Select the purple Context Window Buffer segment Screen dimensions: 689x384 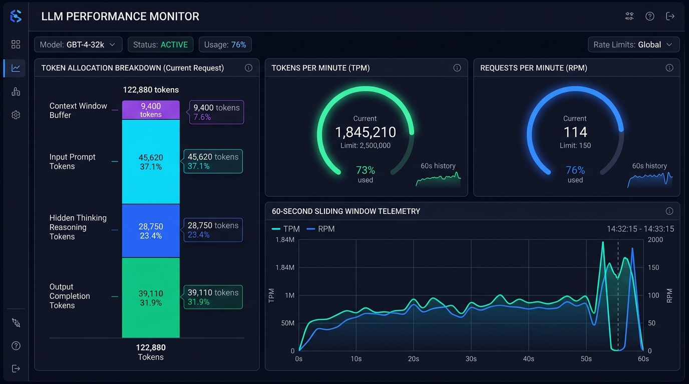[x=151, y=110]
